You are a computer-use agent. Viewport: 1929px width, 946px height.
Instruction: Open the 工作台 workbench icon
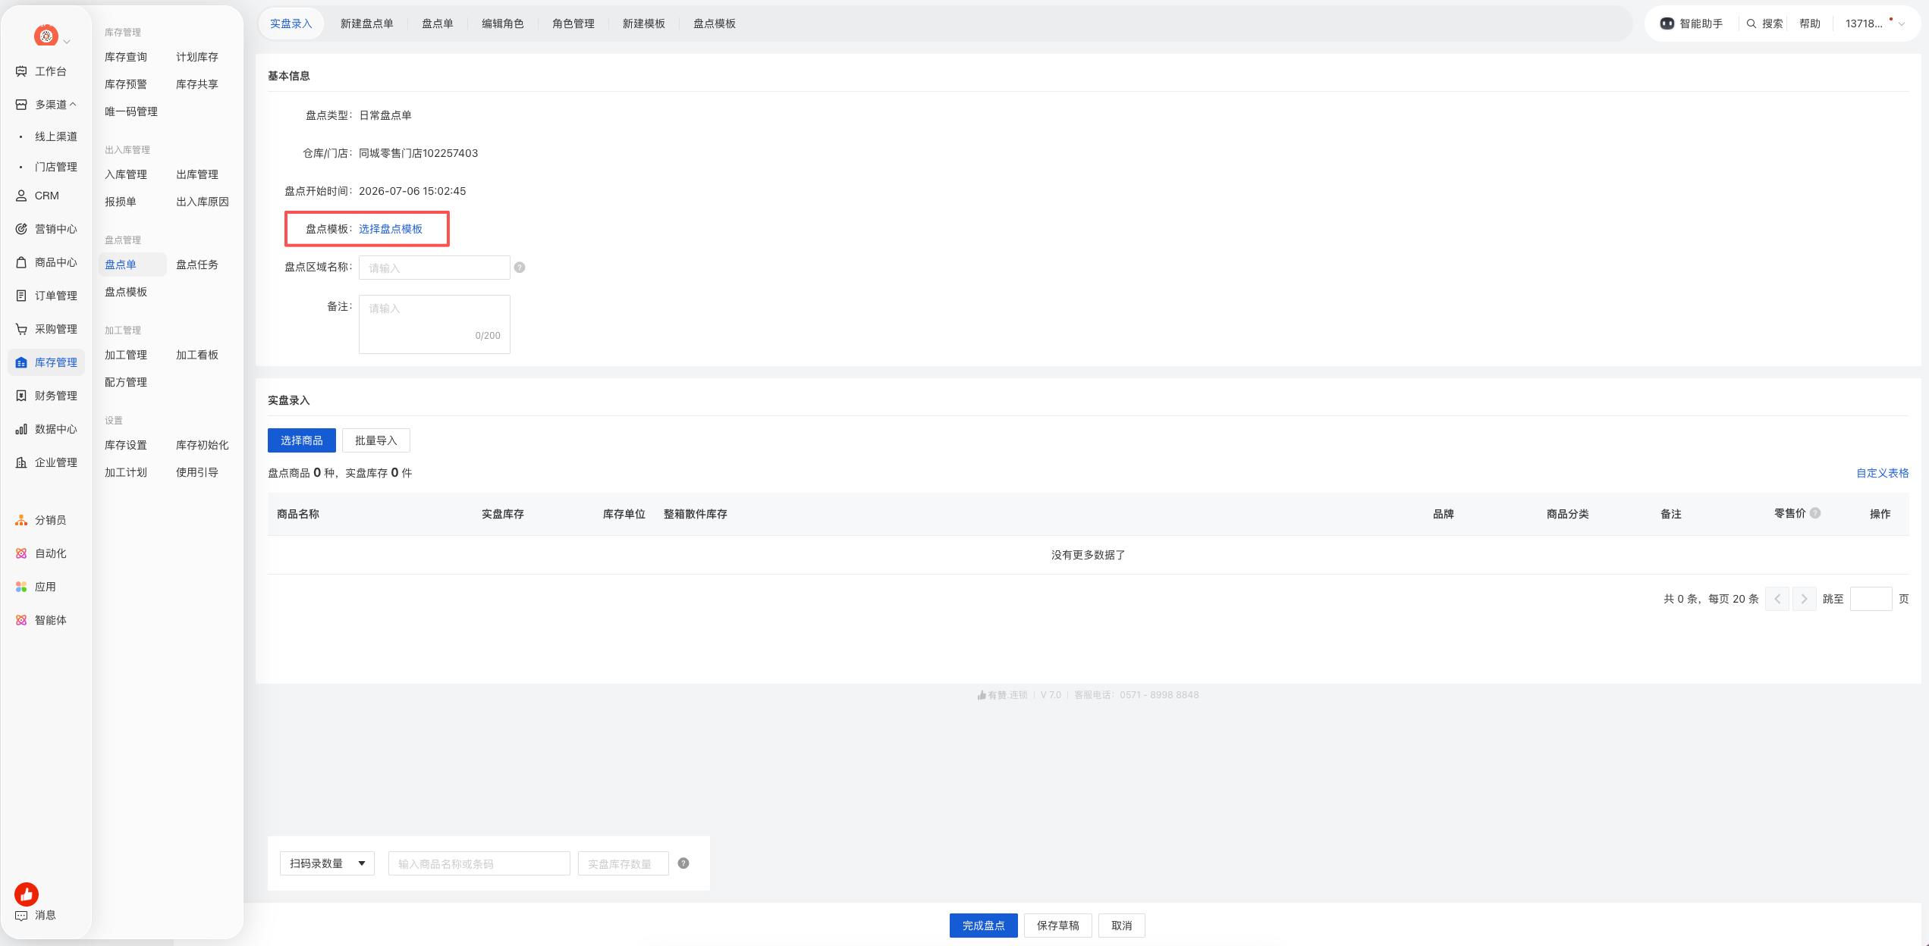(x=21, y=71)
